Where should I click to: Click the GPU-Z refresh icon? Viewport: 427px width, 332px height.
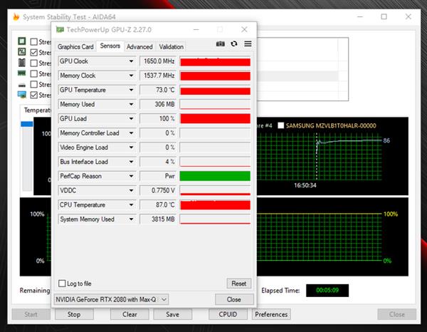pos(234,44)
